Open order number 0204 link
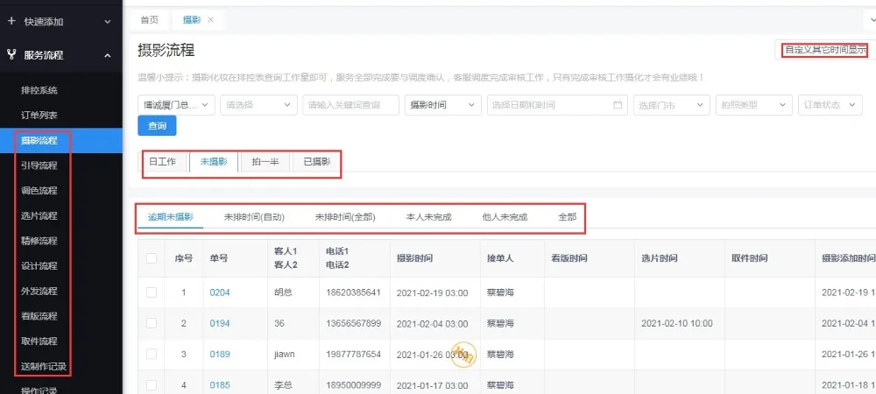Screen dimensions: 876x394 pos(220,292)
